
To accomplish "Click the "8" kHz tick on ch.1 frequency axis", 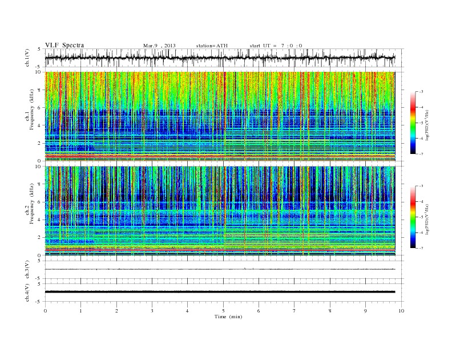I will pyautogui.click(x=40, y=90).
